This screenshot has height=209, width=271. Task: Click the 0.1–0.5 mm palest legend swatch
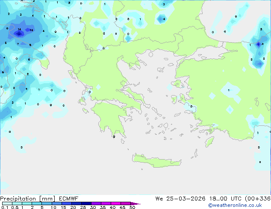click(7, 203)
